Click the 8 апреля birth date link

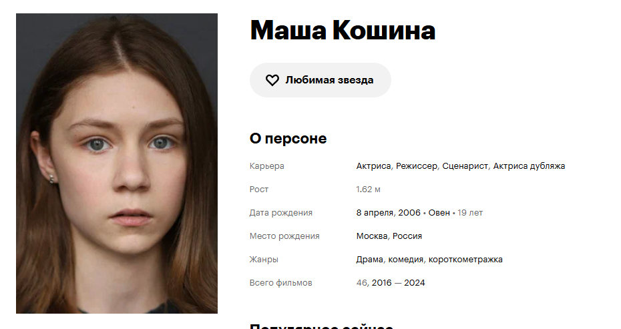tap(374, 213)
